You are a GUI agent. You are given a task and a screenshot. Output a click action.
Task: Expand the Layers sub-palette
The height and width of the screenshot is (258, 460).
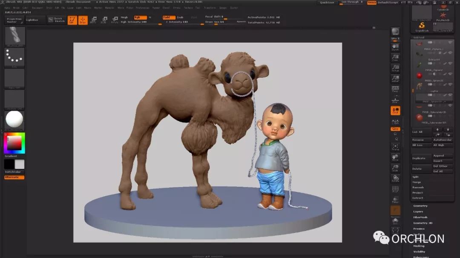click(x=418, y=211)
